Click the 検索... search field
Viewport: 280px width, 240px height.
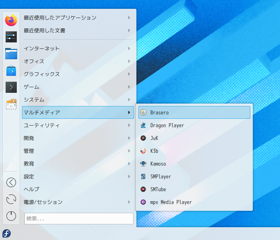point(79,218)
